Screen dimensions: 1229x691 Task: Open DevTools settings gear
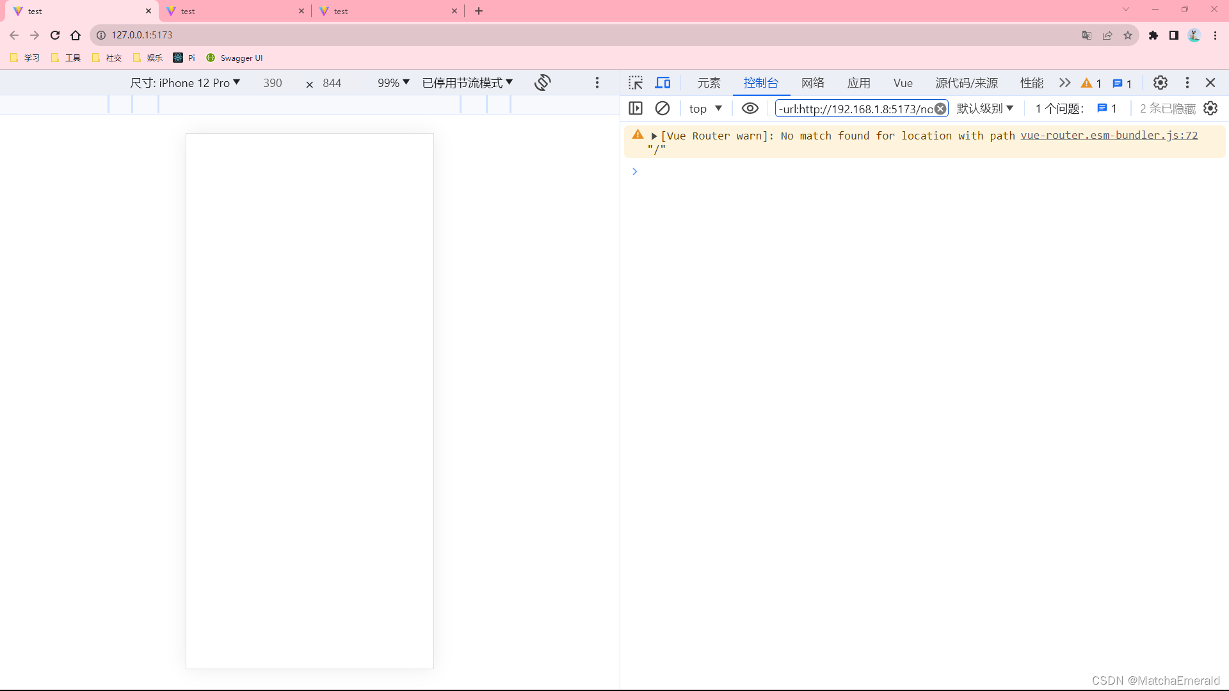[1161, 83]
